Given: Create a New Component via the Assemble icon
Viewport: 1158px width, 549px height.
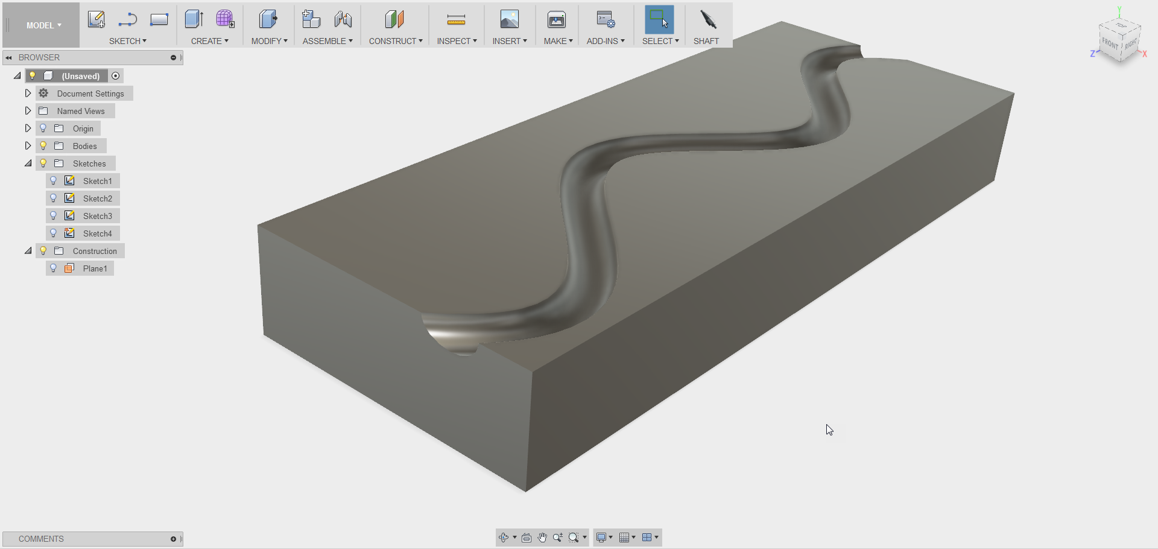Looking at the screenshot, I should pyautogui.click(x=311, y=19).
